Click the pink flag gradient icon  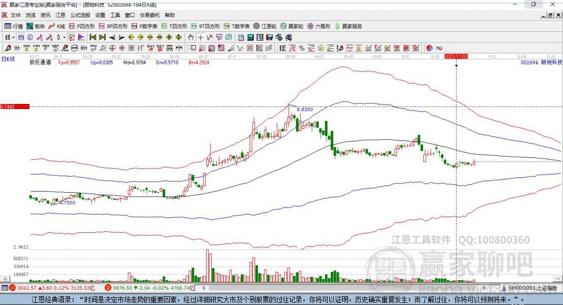pyautogui.click(x=81, y=37)
